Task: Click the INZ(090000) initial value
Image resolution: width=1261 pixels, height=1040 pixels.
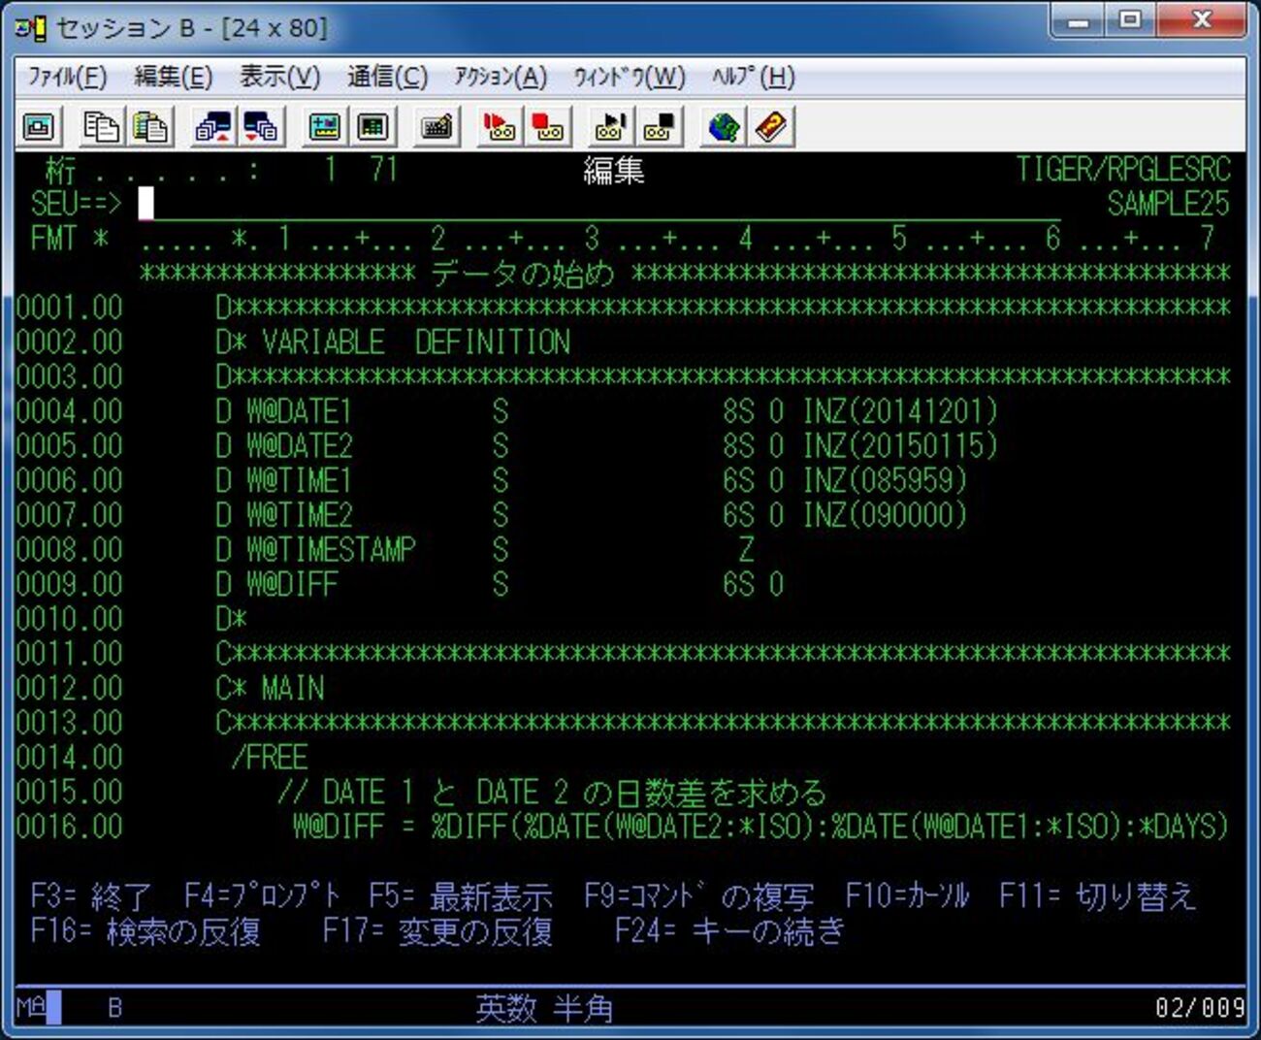Action: 885,515
